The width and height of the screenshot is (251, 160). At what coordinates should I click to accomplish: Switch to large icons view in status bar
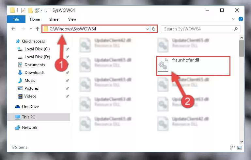pyautogui.click(x=240, y=148)
